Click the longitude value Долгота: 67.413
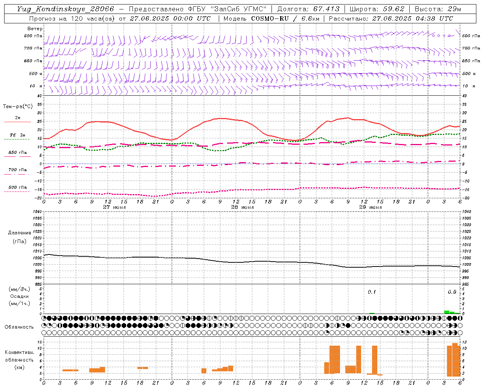Image resolution: width=482 pixels, height=386 pixels. click(x=308, y=9)
